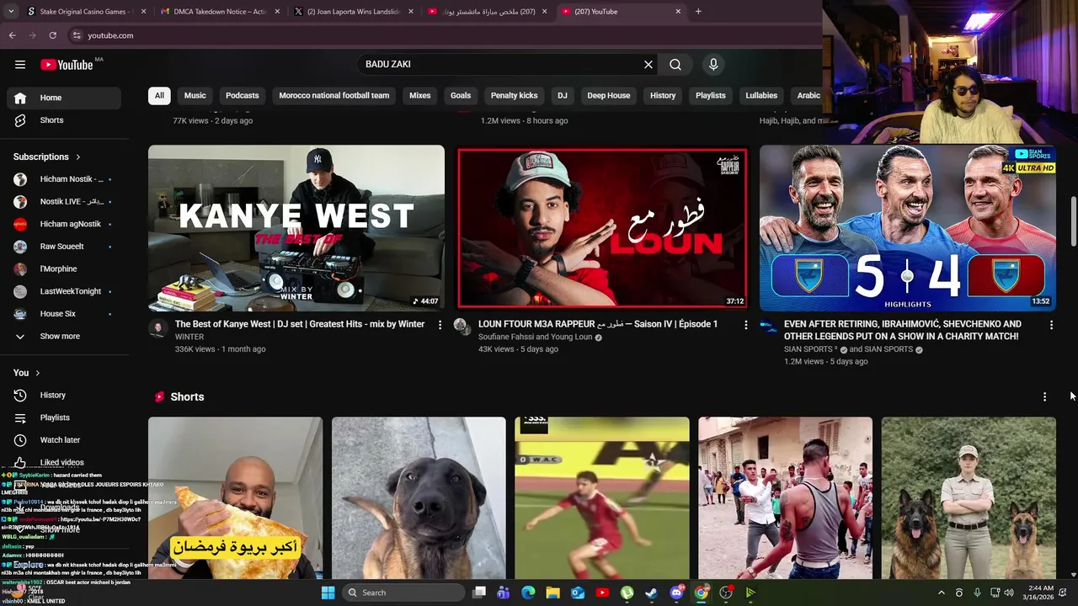
Task: Select the All filter chip
Action: pos(159,95)
